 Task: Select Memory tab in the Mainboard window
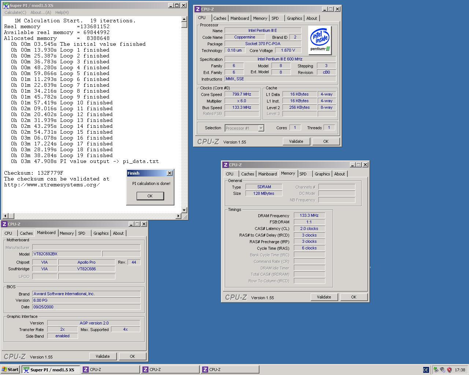[67, 233]
